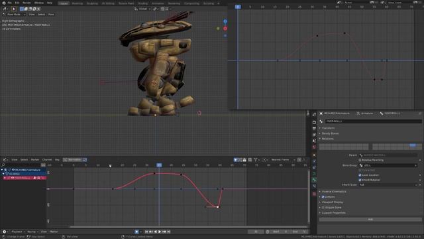Open the graph editor filter funnel icon

click(x=256, y=160)
